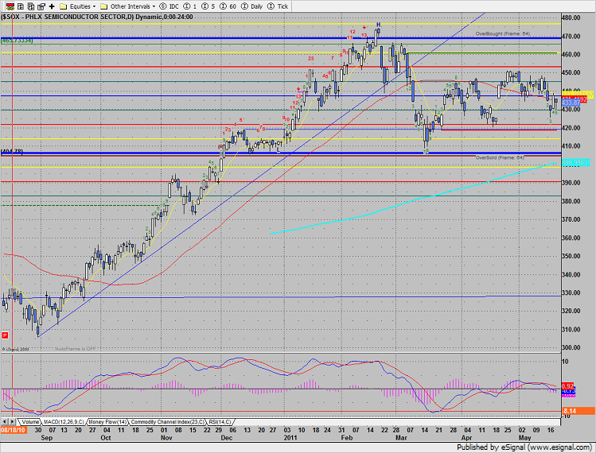Image resolution: width=596 pixels, height=453 pixels.
Task: Click the blue 433.87 price label
Action: 571,103
